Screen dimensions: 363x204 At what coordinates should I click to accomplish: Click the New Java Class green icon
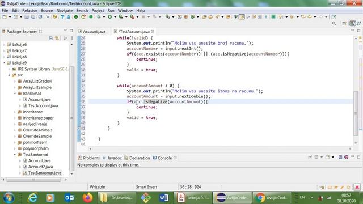193,16
